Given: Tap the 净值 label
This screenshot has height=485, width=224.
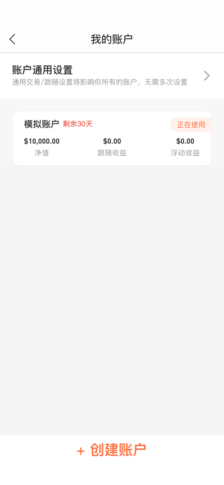Looking at the screenshot, I should click(x=42, y=153).
